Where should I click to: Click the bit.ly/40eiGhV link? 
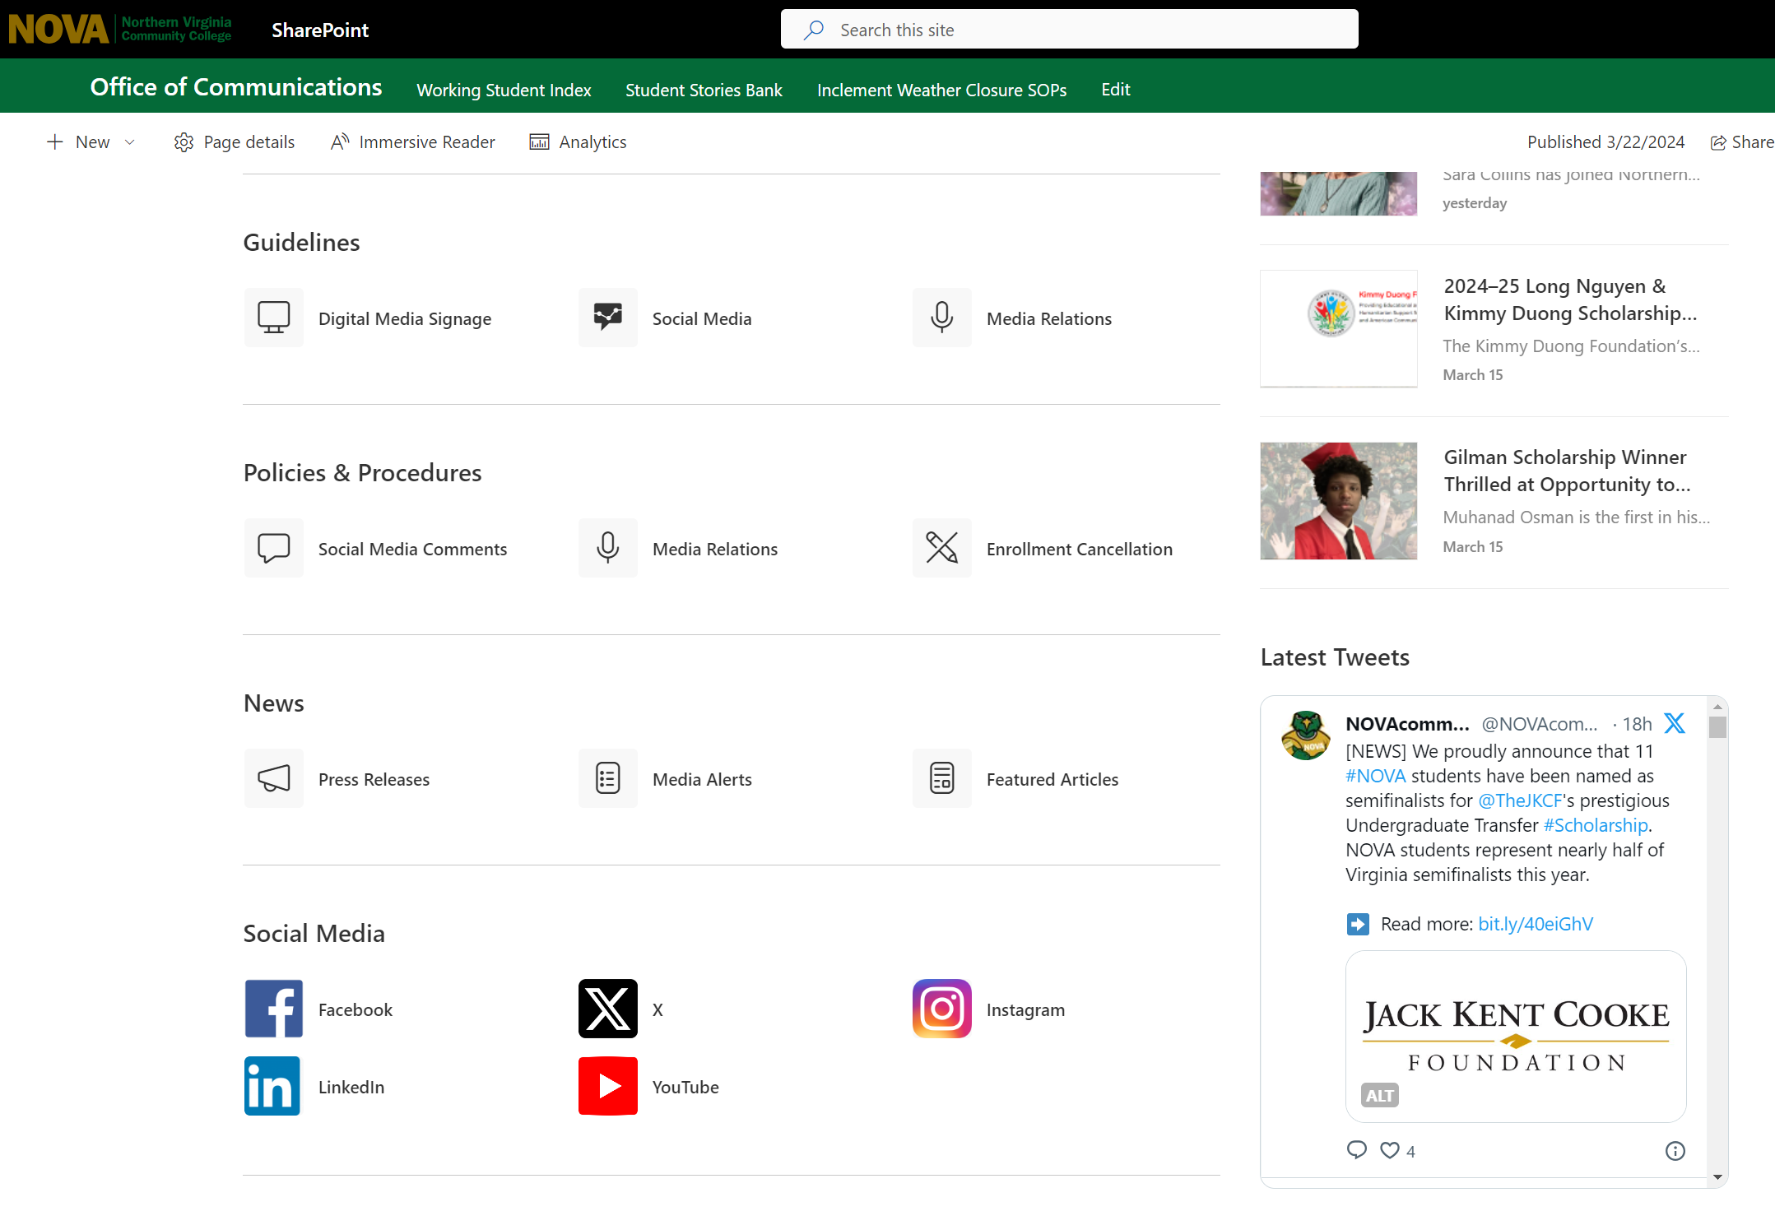coord(1536,924)
